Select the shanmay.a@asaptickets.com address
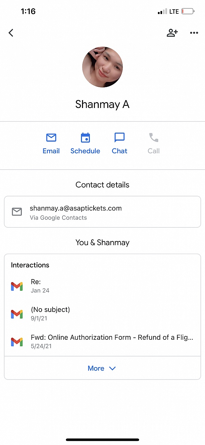 tap(76, 208)
